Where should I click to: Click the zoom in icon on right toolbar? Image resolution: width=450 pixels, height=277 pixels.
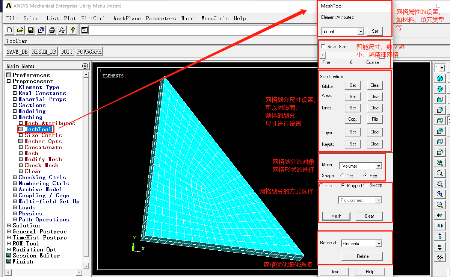pos(440,194)
